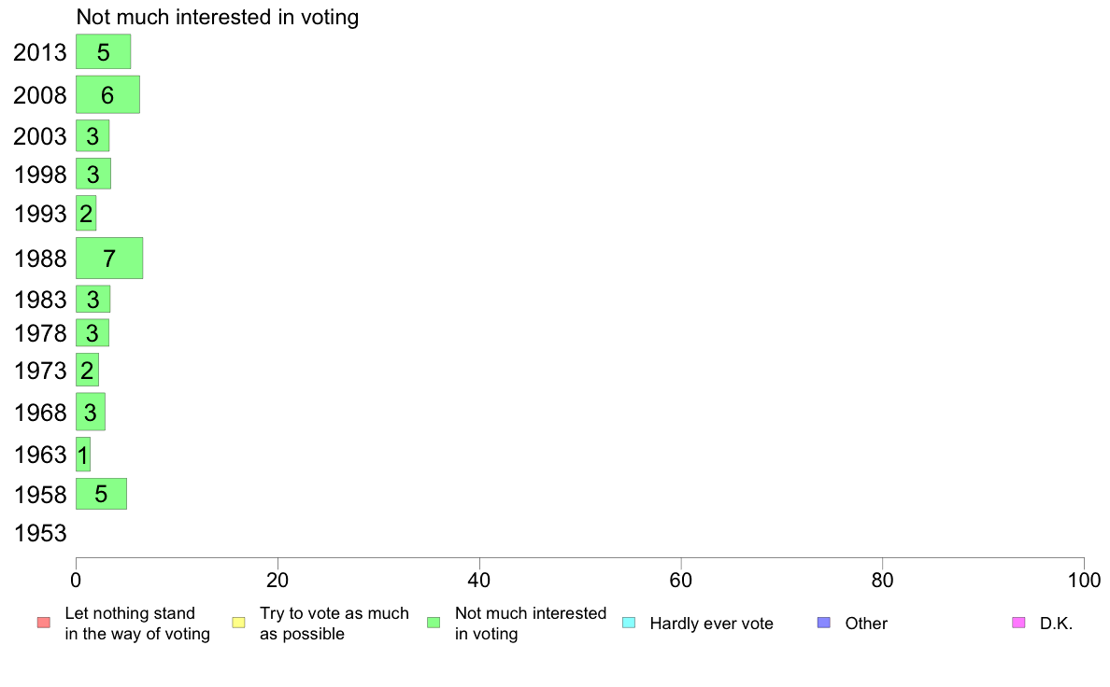This screenshot has width=1110, height=687.
Task: Select the 1988 bar showing 7
Action: click(x=109, y=259)
